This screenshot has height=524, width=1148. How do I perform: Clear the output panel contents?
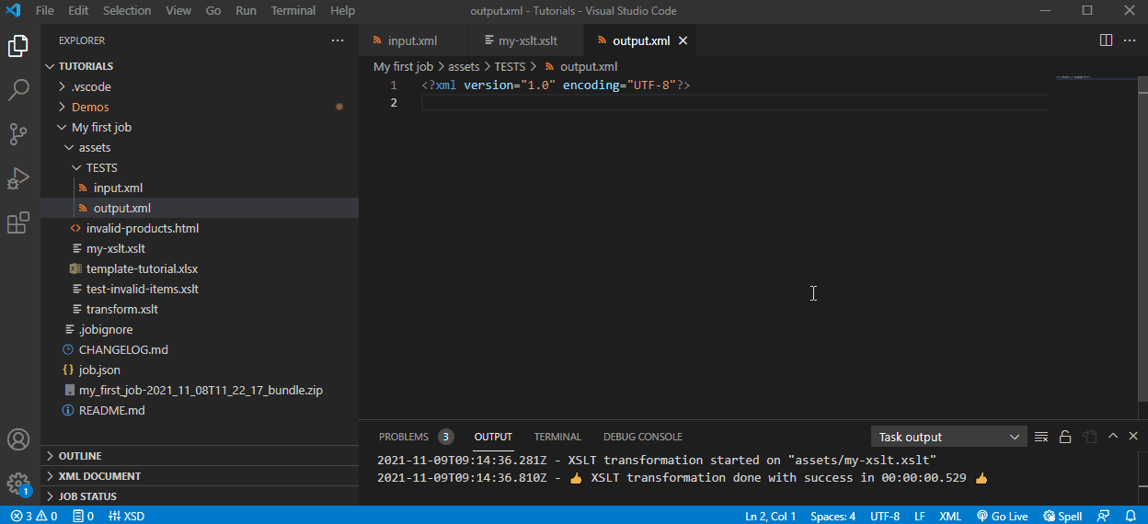coord(1041,437)
